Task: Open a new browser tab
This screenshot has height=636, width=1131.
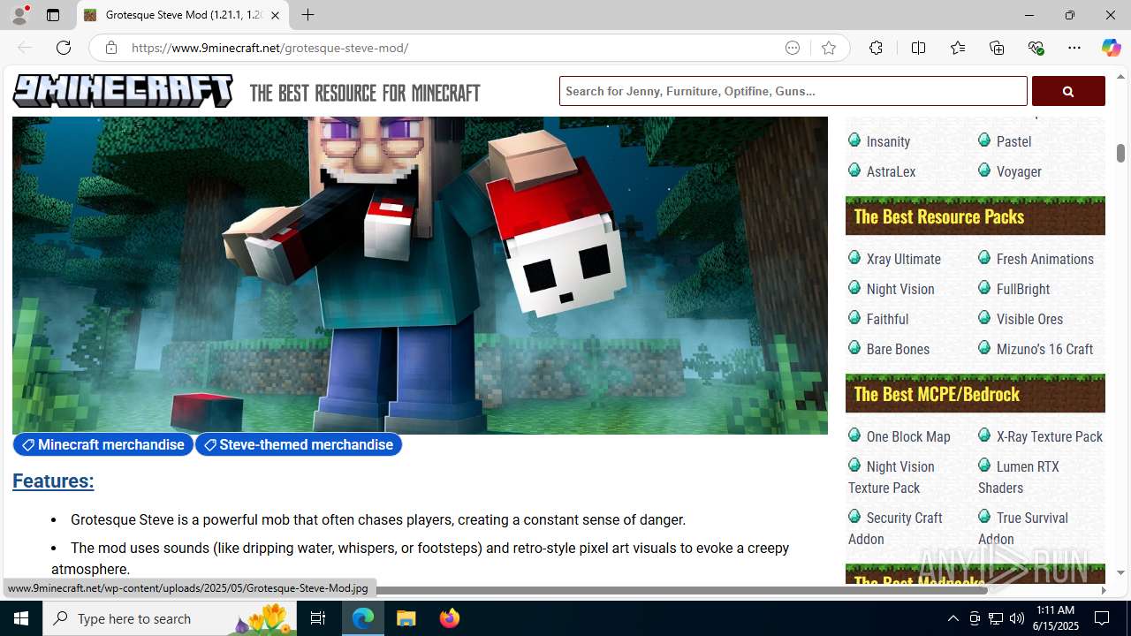Action: pos(307,15)
